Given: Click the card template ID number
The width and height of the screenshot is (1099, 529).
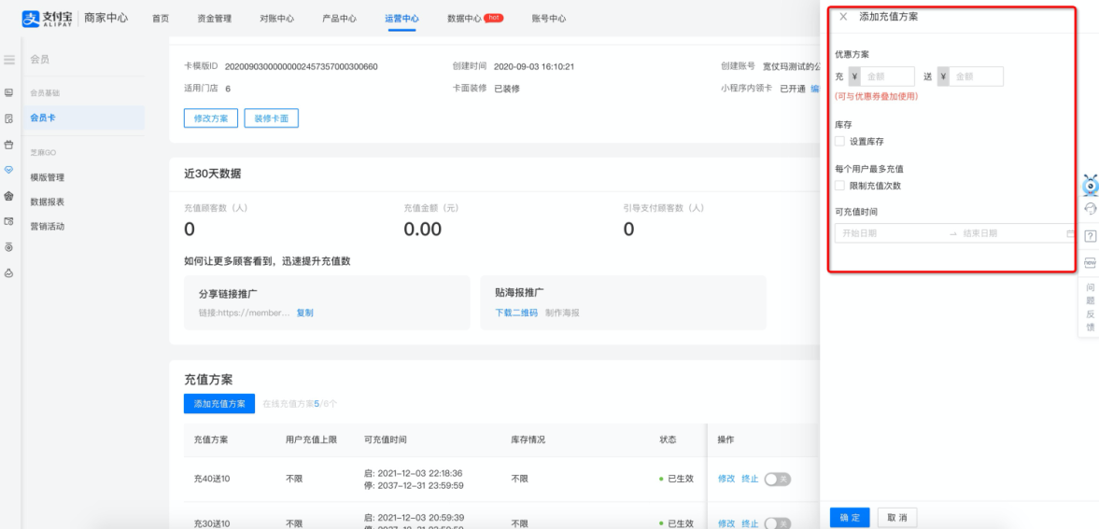Looking at the screenshot, I should pyautogui.click(x=302, y=66).
